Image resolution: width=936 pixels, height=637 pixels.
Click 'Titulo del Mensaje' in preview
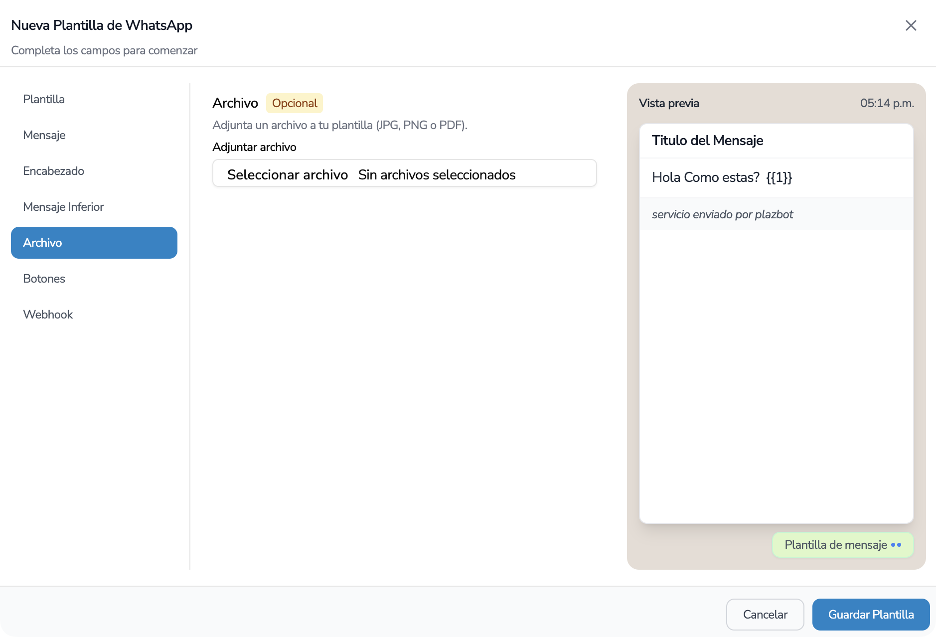707,141
